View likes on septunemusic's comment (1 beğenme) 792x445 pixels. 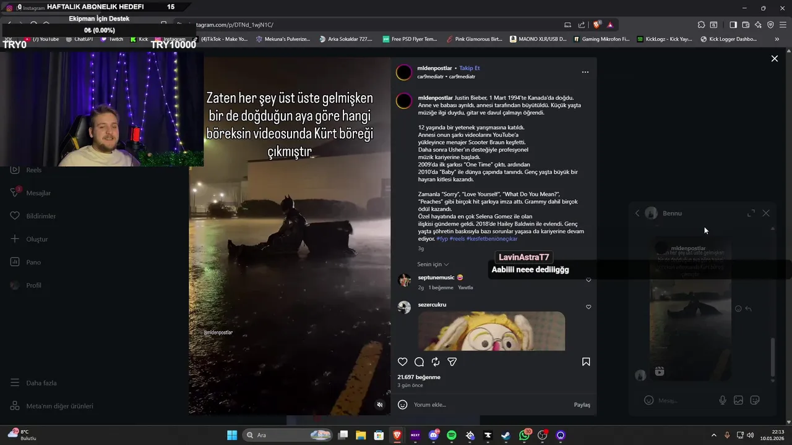coord(441,287)
